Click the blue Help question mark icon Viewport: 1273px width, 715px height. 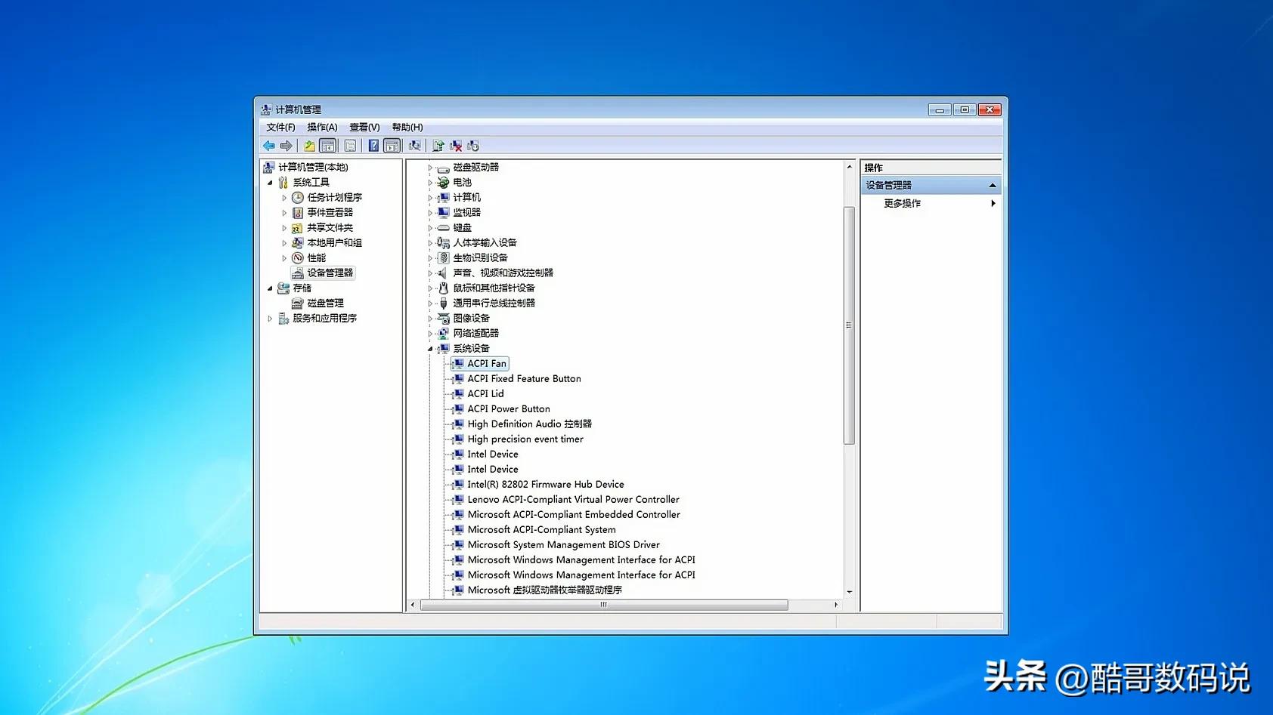point(373,146)
